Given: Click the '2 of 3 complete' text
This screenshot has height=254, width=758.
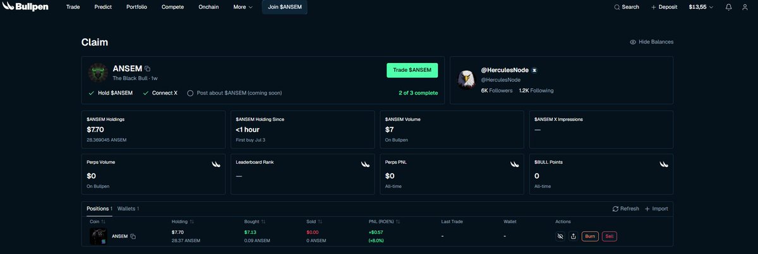Looking at the screenshot, I should (418, 93).
